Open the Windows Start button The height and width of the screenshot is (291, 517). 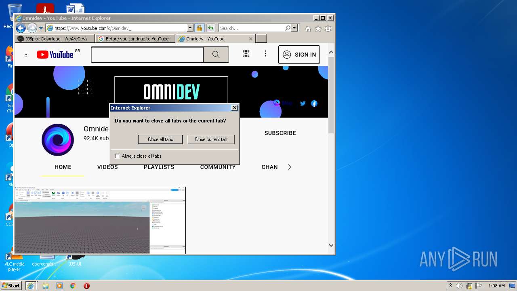(x=11, y=285)
